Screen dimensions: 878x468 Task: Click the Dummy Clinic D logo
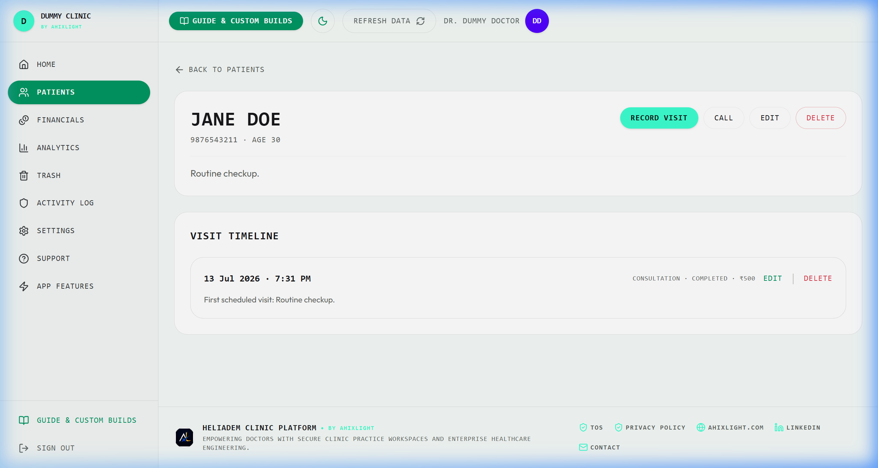point(24,21)
